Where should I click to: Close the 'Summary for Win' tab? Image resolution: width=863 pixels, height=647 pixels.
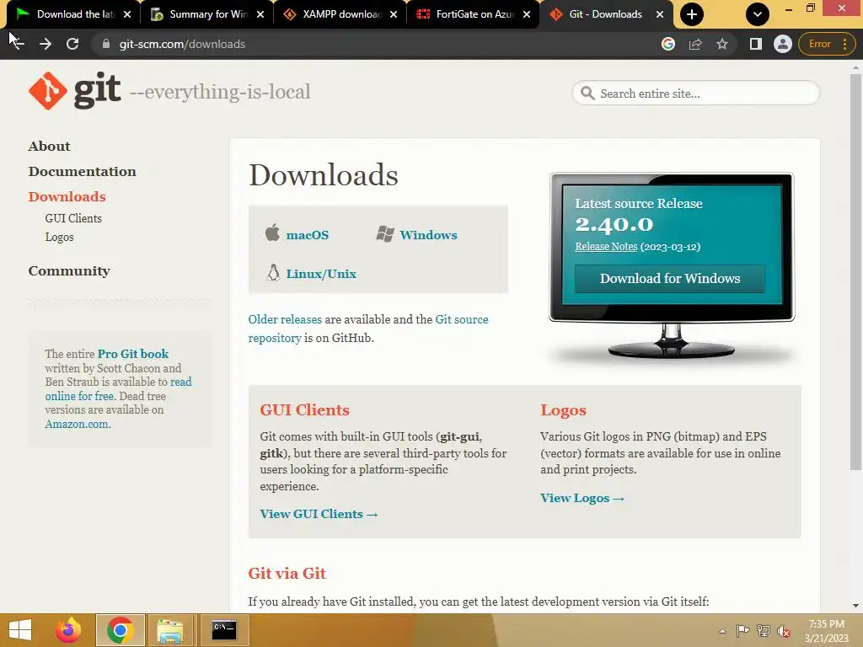(260, 14)
